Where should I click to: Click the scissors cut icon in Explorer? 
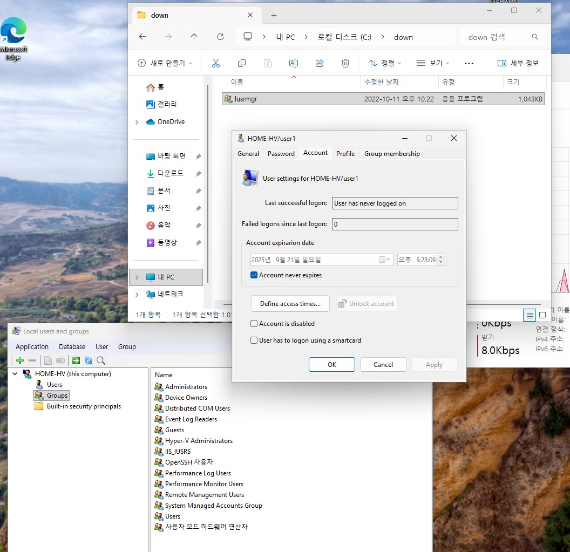pyautogui.click(x=216, y=63)
